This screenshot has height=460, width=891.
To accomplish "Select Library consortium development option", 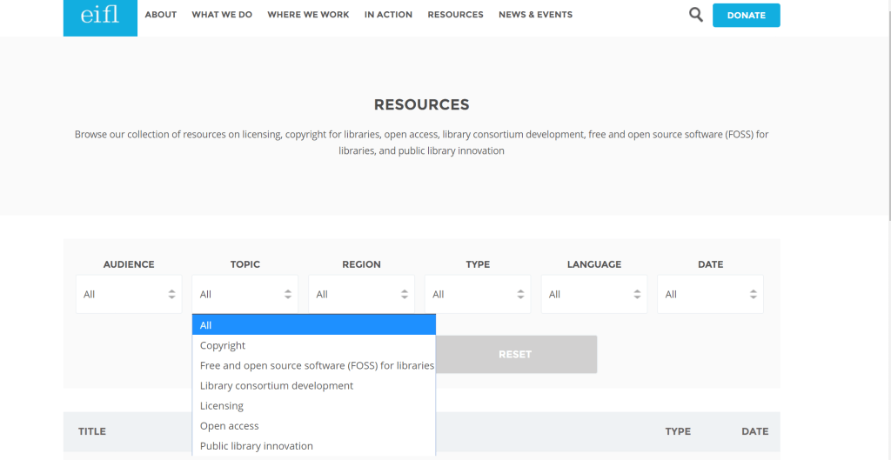I will pos(277,385).
